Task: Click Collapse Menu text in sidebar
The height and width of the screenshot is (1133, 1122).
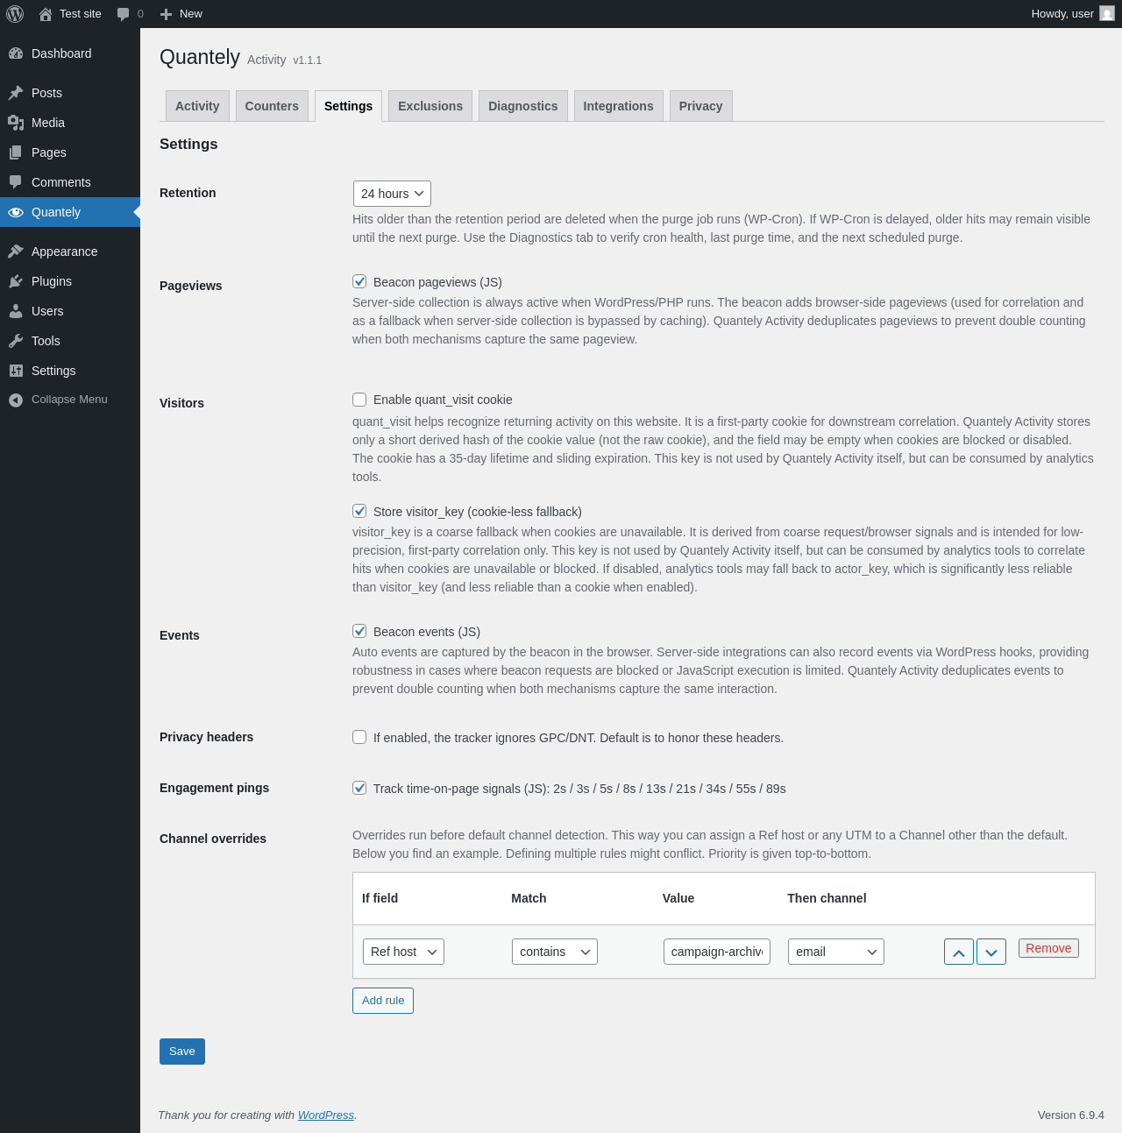Action: point(69,400)
